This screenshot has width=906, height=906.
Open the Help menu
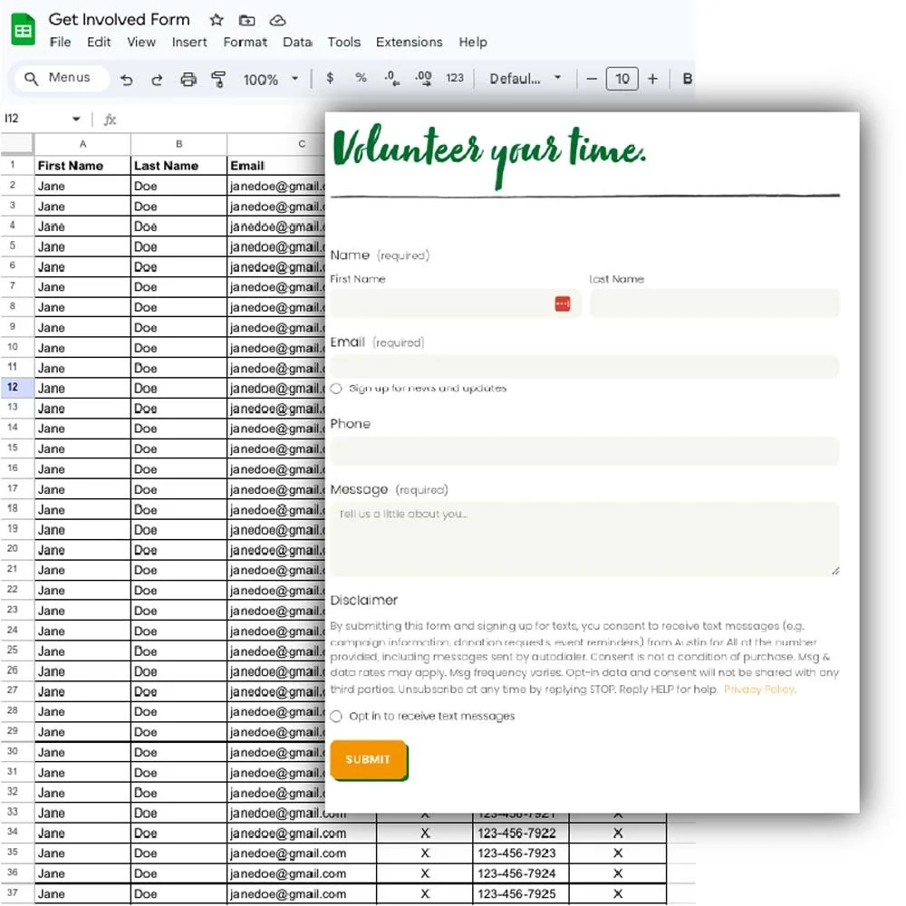click(x=473, y=43)
